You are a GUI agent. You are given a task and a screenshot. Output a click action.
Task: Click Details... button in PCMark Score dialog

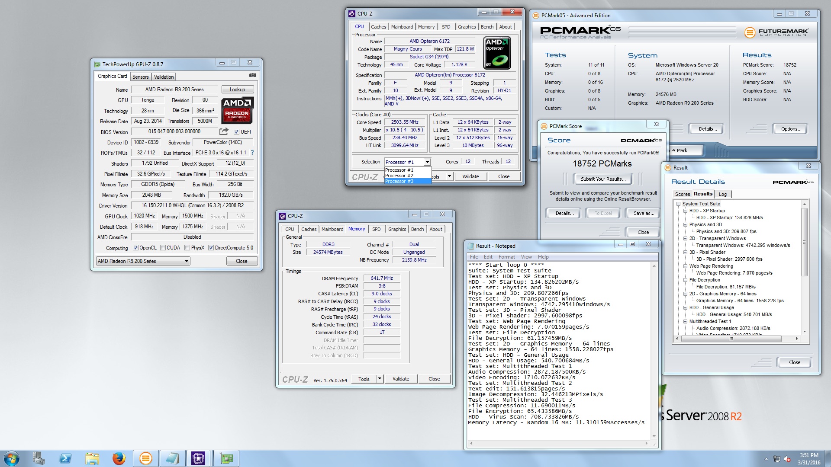click(564, 213)
